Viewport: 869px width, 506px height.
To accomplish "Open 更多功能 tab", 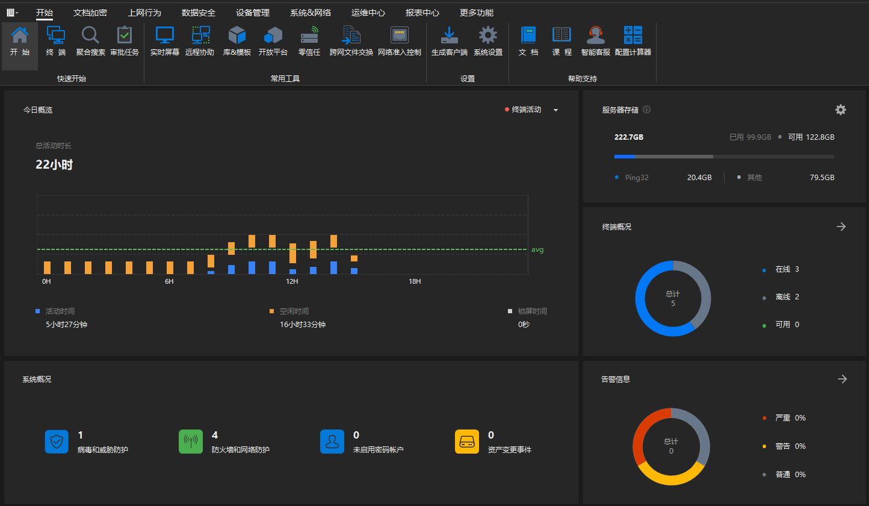I will [x=477, y=13].
